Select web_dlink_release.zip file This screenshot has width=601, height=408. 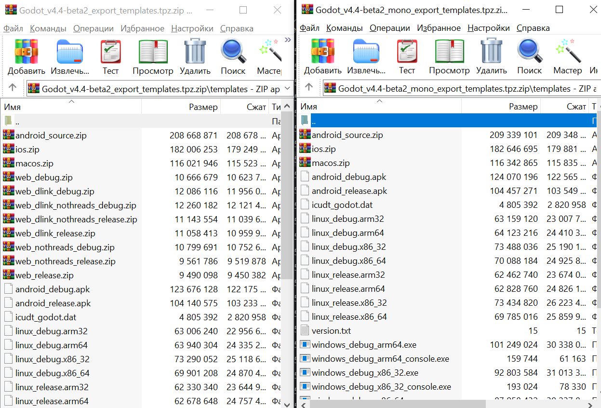coord(55,233)
